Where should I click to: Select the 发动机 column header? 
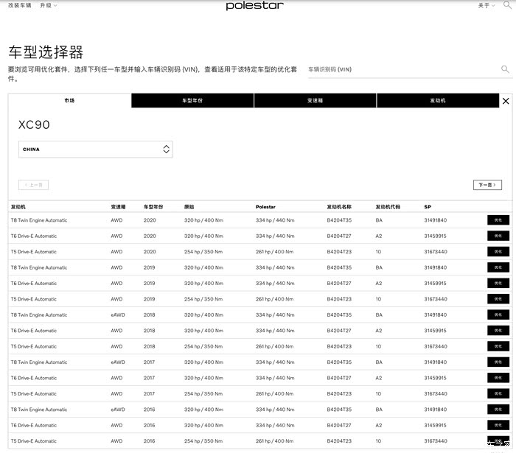18,207
